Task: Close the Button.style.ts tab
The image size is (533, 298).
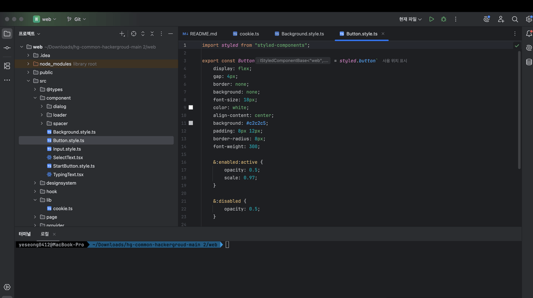Action: pos(383,34)
